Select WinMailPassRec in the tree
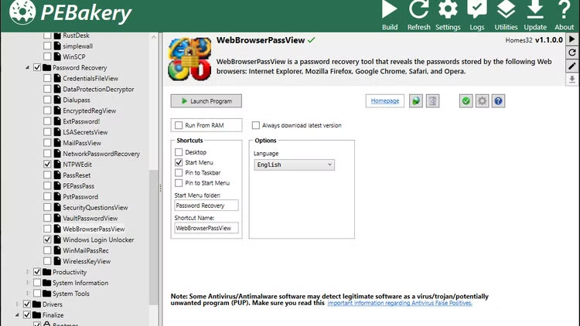This screenshot has height=326, width=580. (x=85, y=250)
